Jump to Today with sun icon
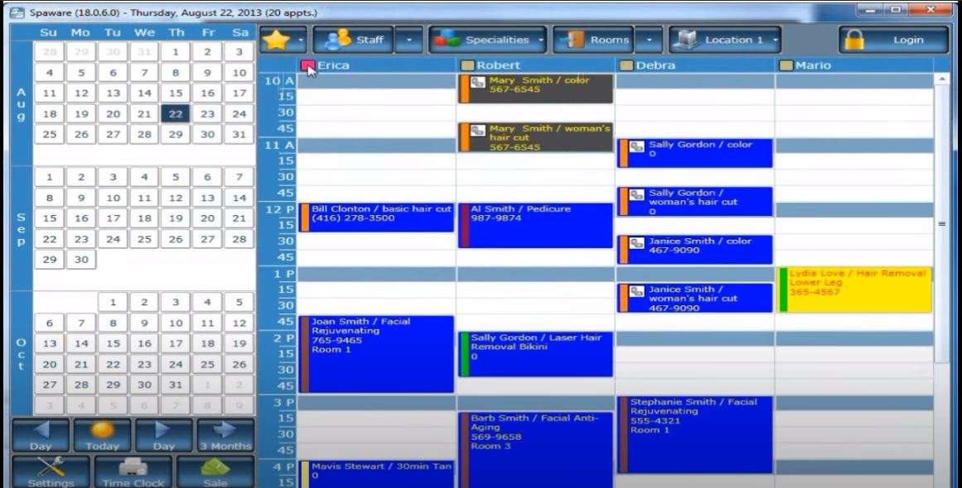The image size is (962, 488). [103, 435]
